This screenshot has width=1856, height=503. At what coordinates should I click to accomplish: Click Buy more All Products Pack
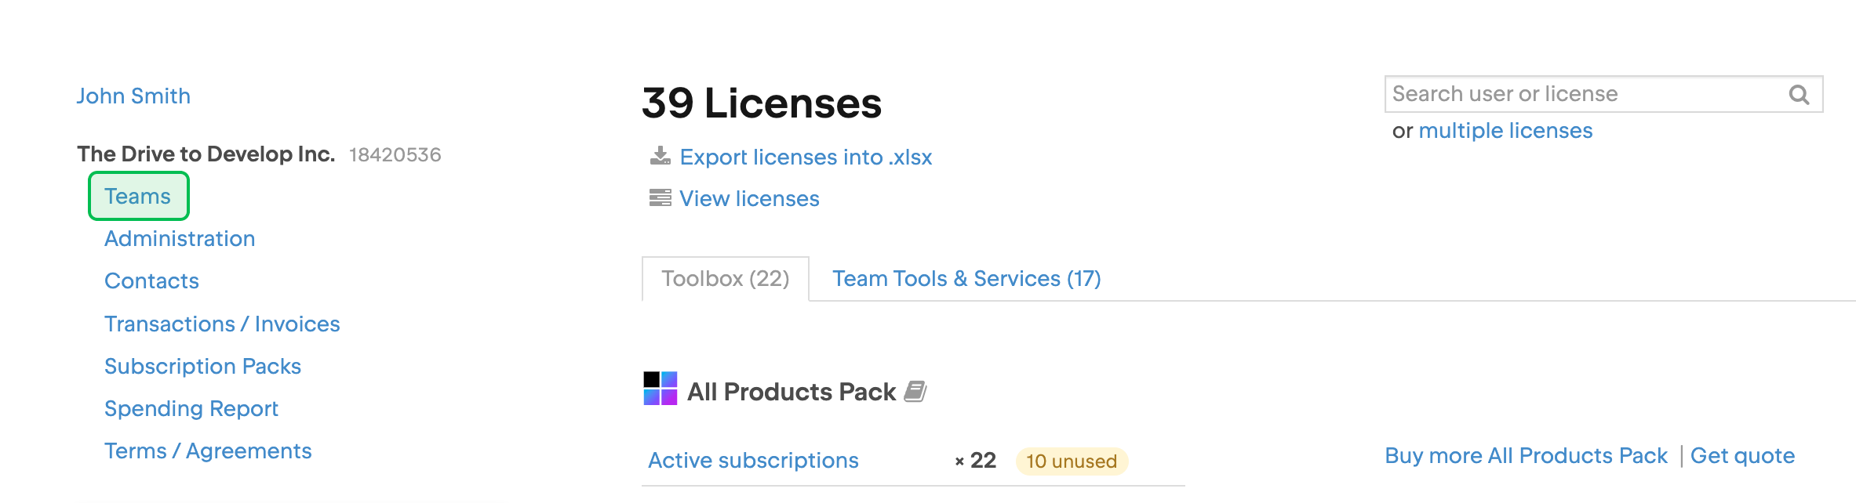(1526, 455)
